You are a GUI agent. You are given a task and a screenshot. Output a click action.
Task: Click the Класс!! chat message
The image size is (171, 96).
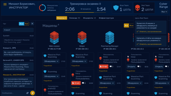click(x=18, y=30)
